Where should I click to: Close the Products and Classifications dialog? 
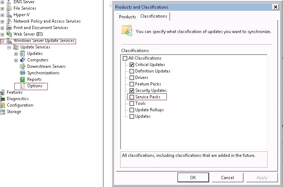point(275,7)
